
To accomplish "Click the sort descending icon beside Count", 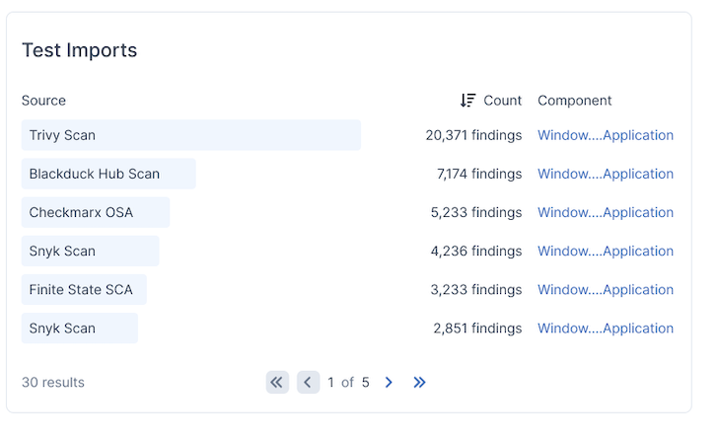I will pyautogui.click(x=467, y=101).
